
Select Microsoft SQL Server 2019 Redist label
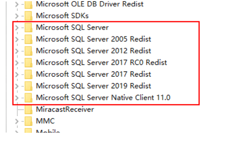click(x=94, y=86)
